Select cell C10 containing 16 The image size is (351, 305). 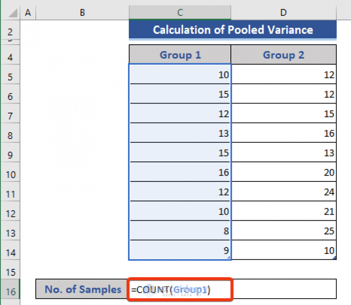pyautogui.click(x=180, y=172)
